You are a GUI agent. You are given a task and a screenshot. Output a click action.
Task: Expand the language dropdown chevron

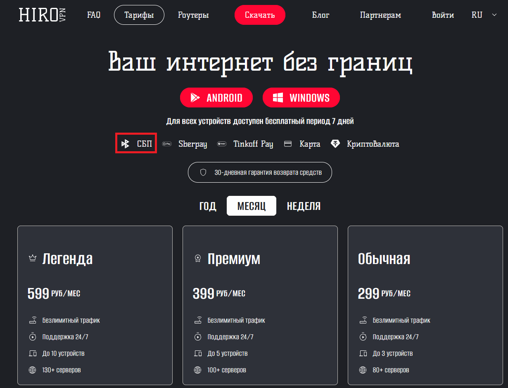(x=494, y=15)
